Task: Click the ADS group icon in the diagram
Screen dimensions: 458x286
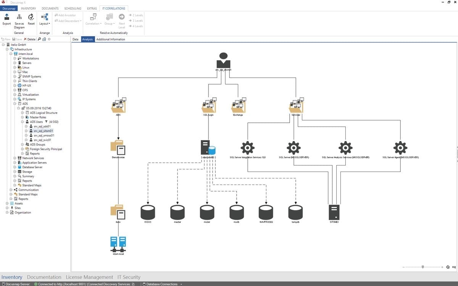Action: click(118, 106)
